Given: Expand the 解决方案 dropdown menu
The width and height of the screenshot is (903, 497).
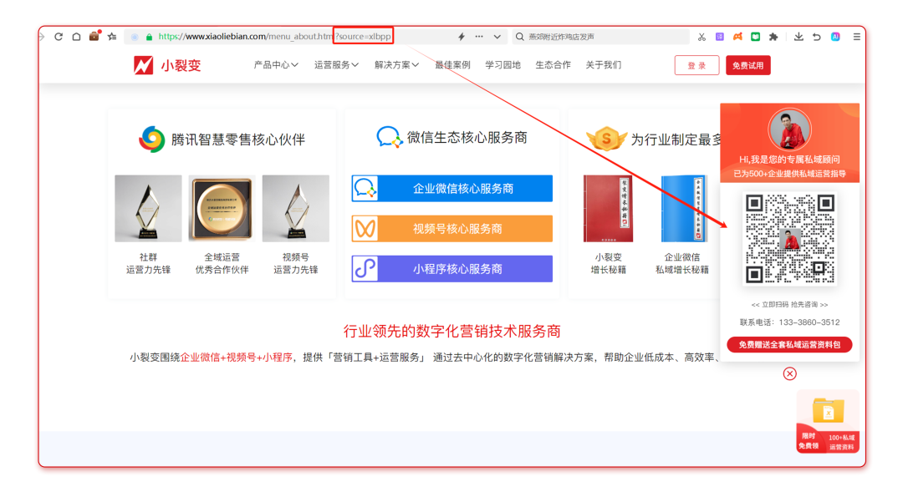Looking at the screenshot, I should tap(396, 65).
